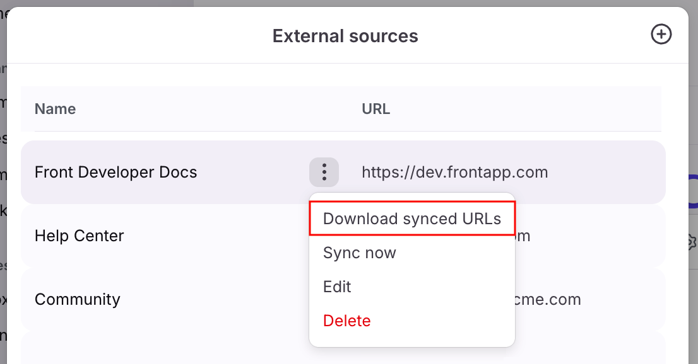Image resolution: width=698 pixels, height=364 pixels.
Task: Click the Name column header
Action: 55,109
